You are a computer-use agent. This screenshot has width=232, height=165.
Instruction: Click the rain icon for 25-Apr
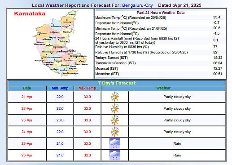pyautogui.click(x=115, y=143)
